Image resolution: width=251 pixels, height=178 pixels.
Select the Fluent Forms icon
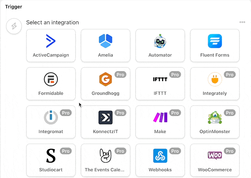point(215,41)
